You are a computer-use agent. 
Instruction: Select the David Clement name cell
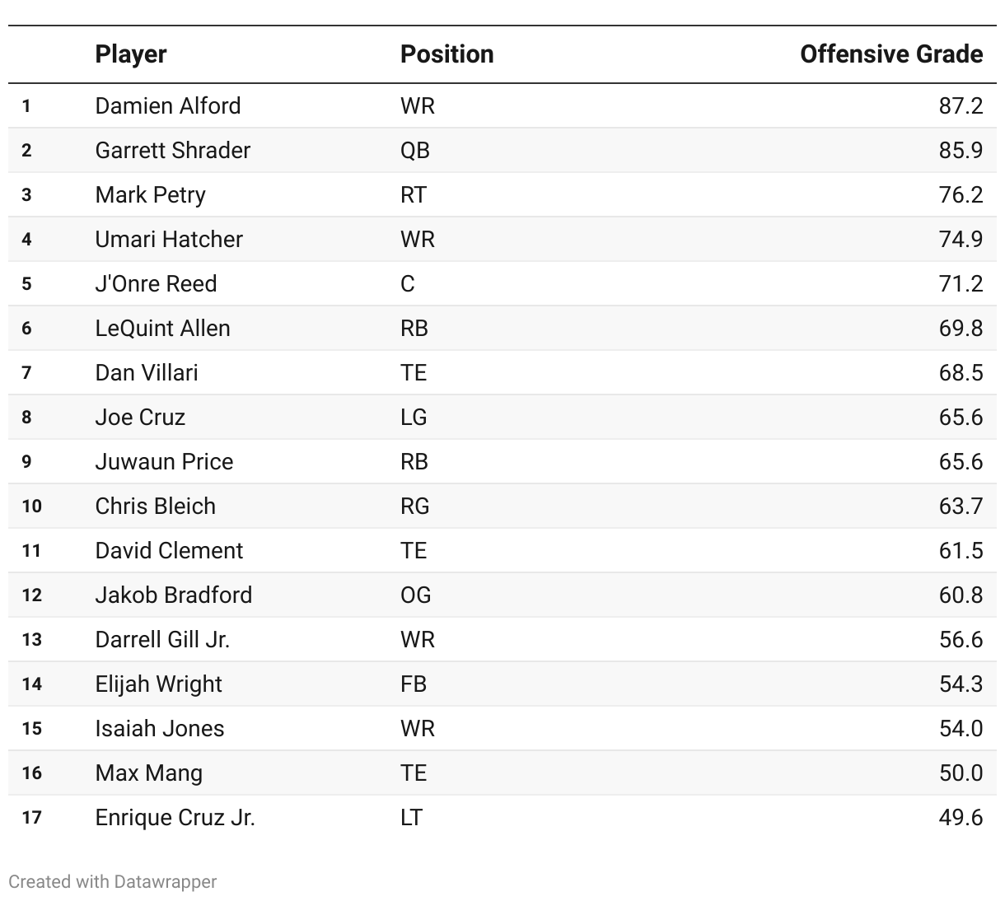coord(169,550)
